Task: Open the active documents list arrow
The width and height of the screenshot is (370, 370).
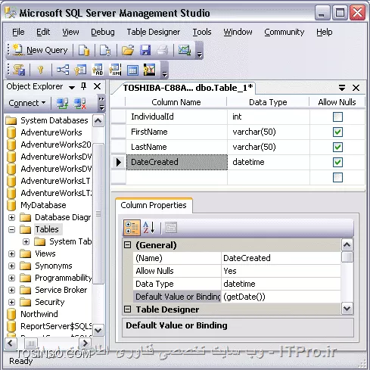Action: pyautogui.click(x=342, y=88)
